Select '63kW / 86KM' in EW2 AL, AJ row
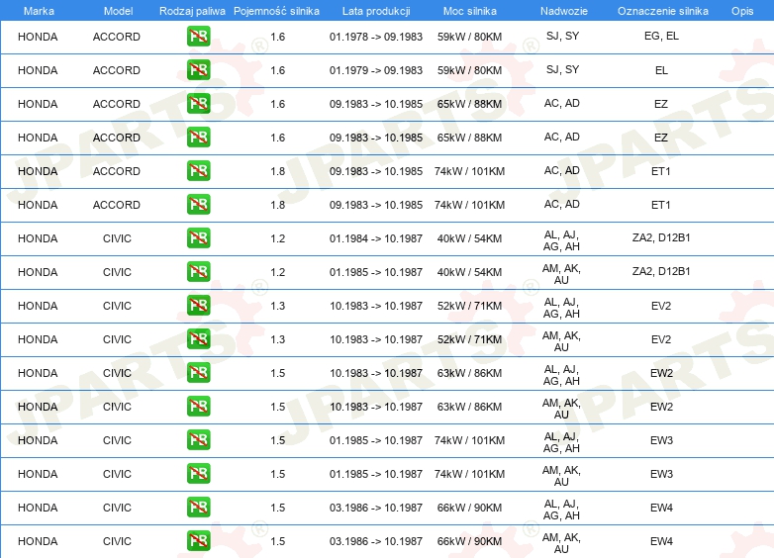Viewport: 774px width, 558px height. [x=469, y=372]
